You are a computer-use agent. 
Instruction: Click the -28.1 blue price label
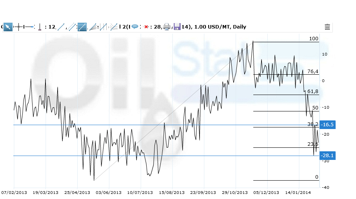327,156
